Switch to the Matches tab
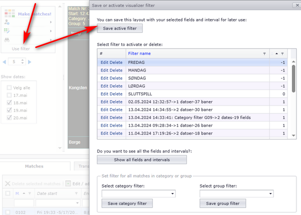Image resolution: width=301 pixels, height=215 pixels. tap(34, 166)
